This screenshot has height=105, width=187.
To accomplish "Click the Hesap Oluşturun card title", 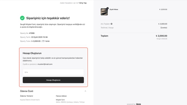I will point(32,53).
